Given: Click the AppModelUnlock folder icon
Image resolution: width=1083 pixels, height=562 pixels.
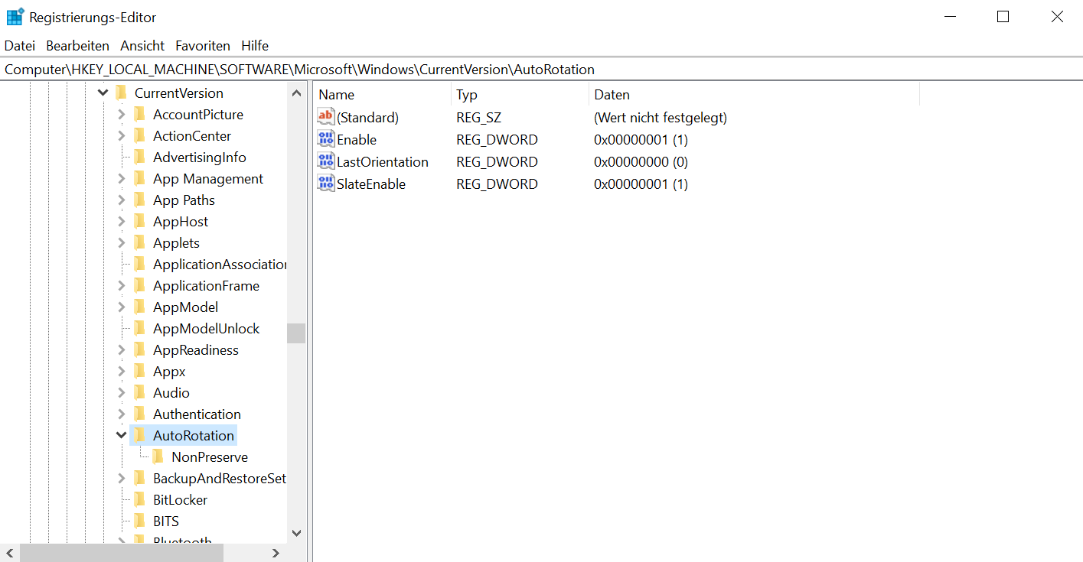Looking at the screenshot, I should point(139,328).
